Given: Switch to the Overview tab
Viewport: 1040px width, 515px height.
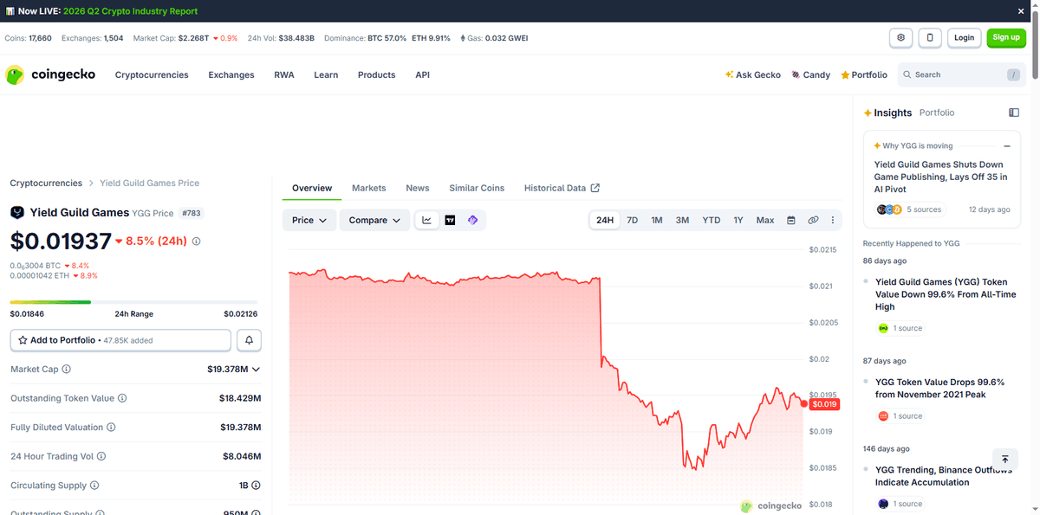Looking at the screenshot, I should [x=312, y=188].
